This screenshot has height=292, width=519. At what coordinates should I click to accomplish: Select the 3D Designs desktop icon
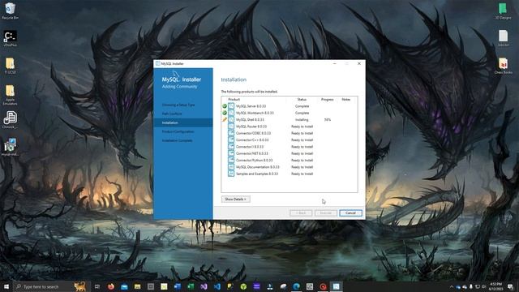(503, 11)
